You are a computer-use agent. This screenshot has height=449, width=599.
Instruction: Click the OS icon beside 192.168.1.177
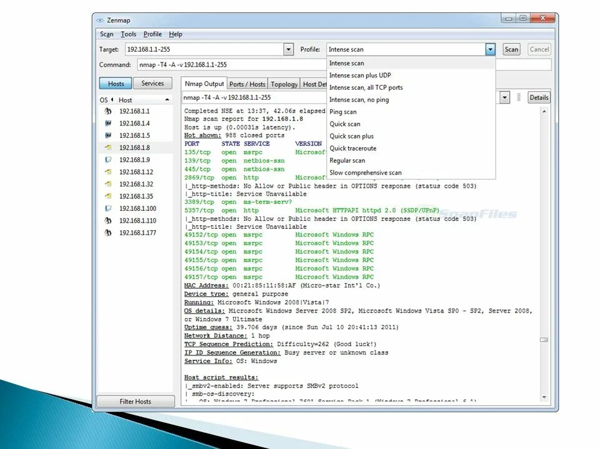point(108,233)
